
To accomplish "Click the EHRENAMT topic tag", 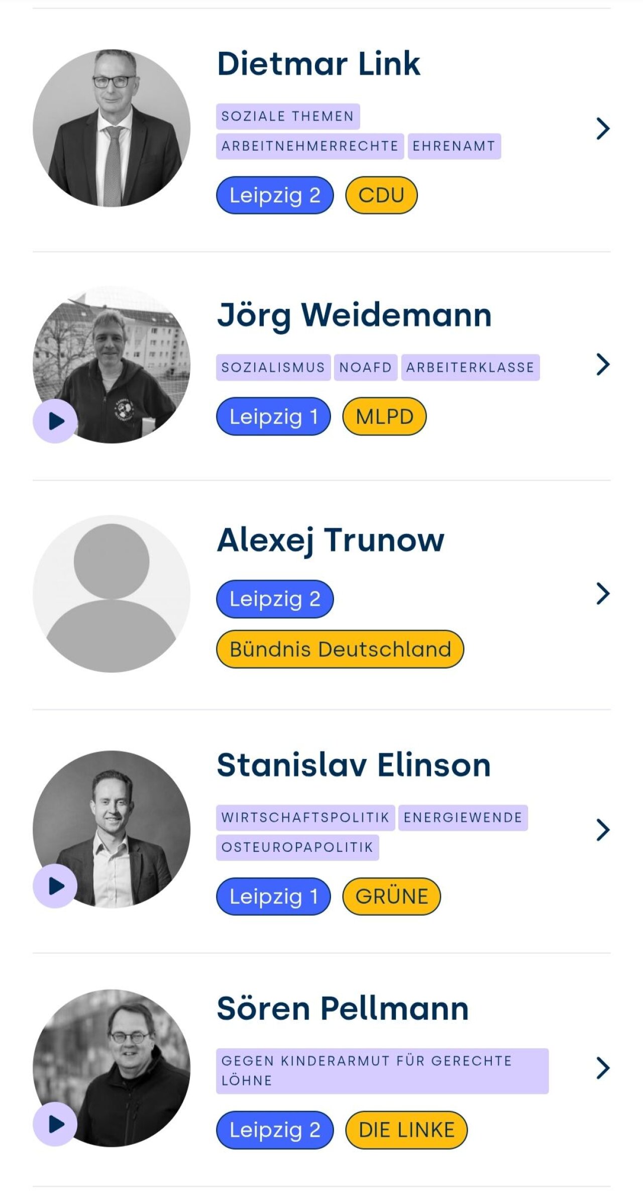I will 454,146.
